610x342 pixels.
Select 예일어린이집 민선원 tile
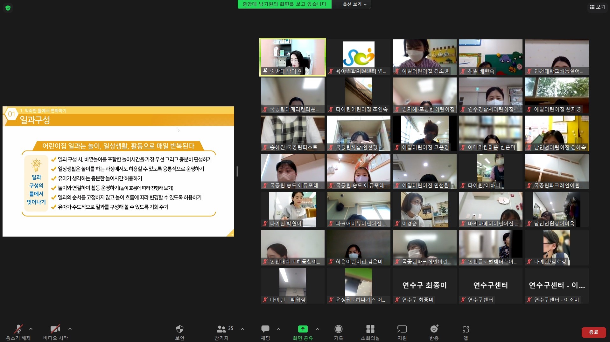click(x=424, y=171)
